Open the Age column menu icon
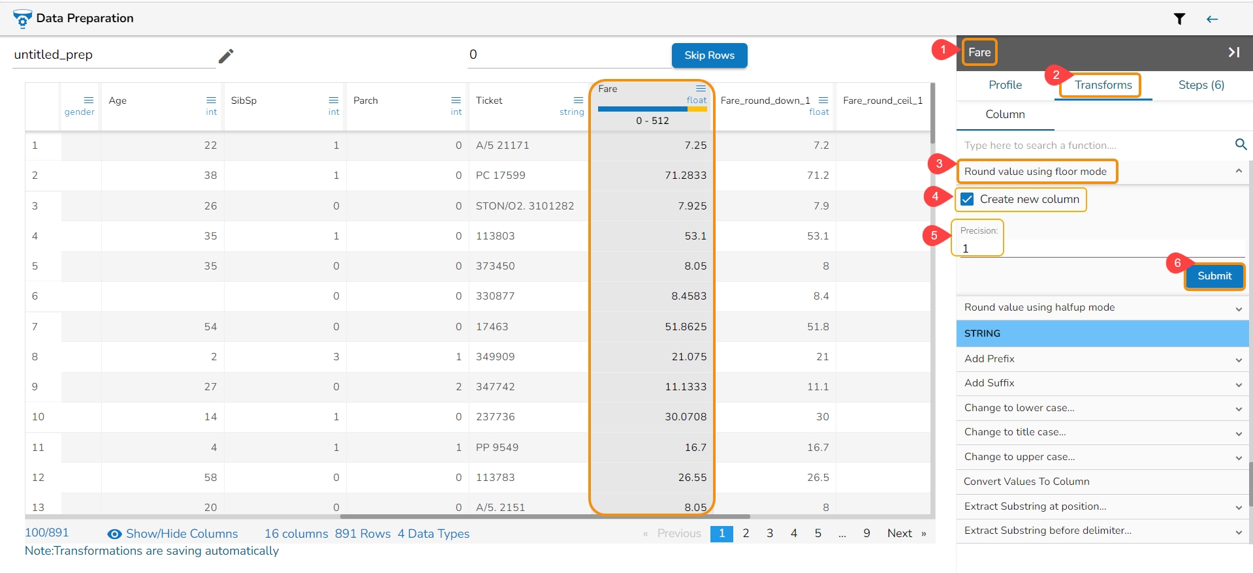This screenshot has width=1253, height=573. [211, 101]
